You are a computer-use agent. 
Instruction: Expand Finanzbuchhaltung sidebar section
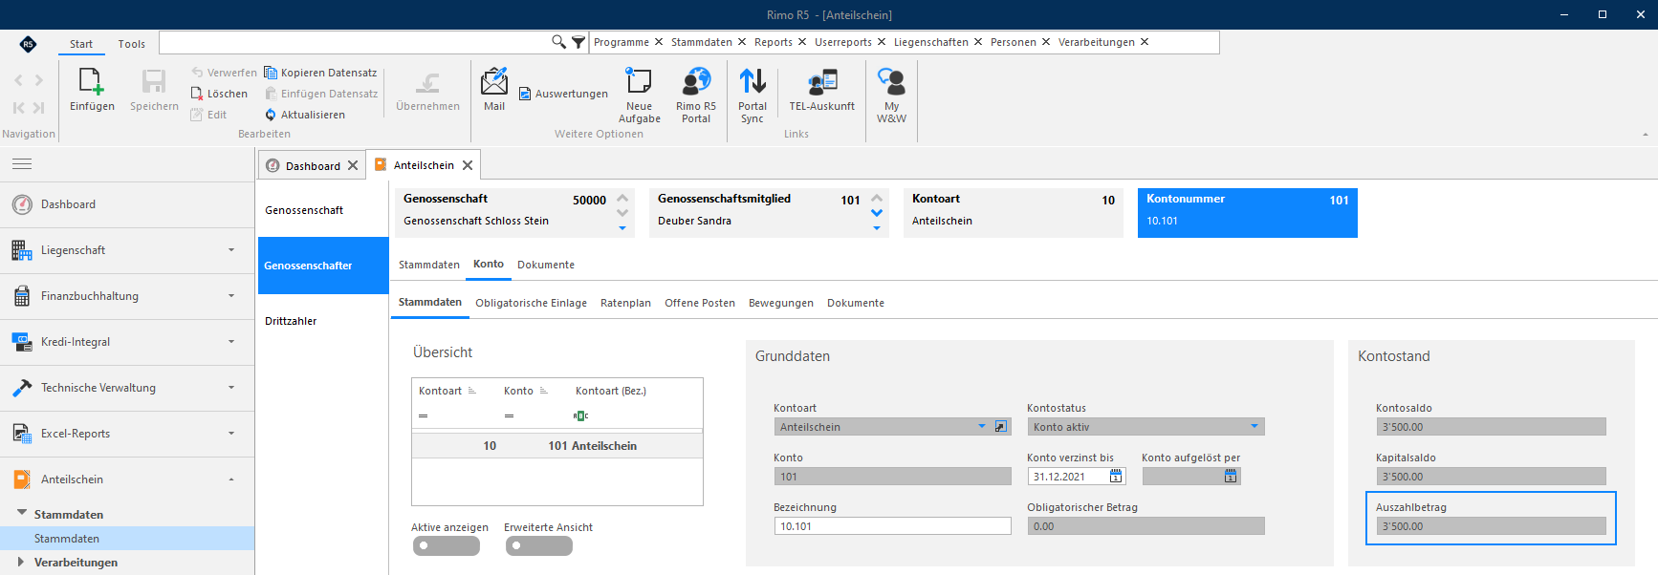pyautogui.click(x=231, y=296)
